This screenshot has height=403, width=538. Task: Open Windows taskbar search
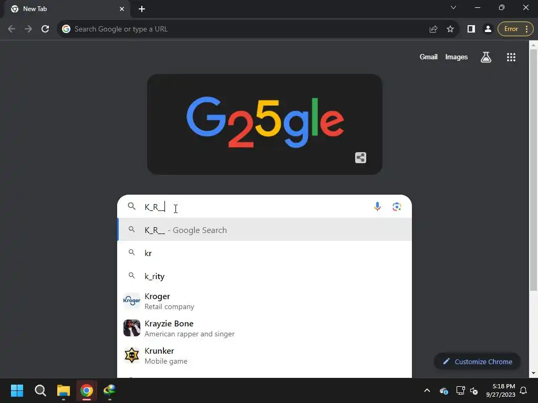pos(40,390)
